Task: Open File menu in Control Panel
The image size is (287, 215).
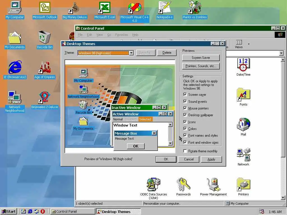Action: pos(80,35)
